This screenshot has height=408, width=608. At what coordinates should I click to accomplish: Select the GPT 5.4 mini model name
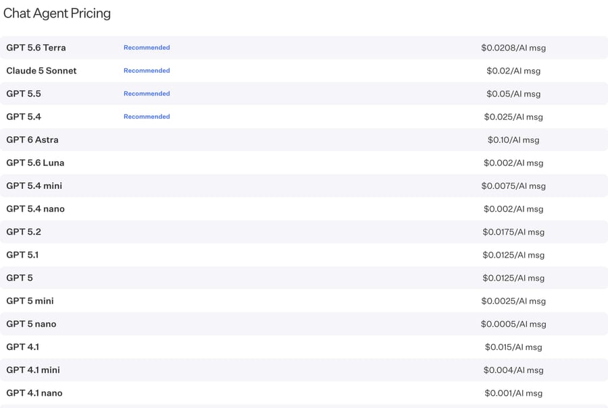point(34,186)
